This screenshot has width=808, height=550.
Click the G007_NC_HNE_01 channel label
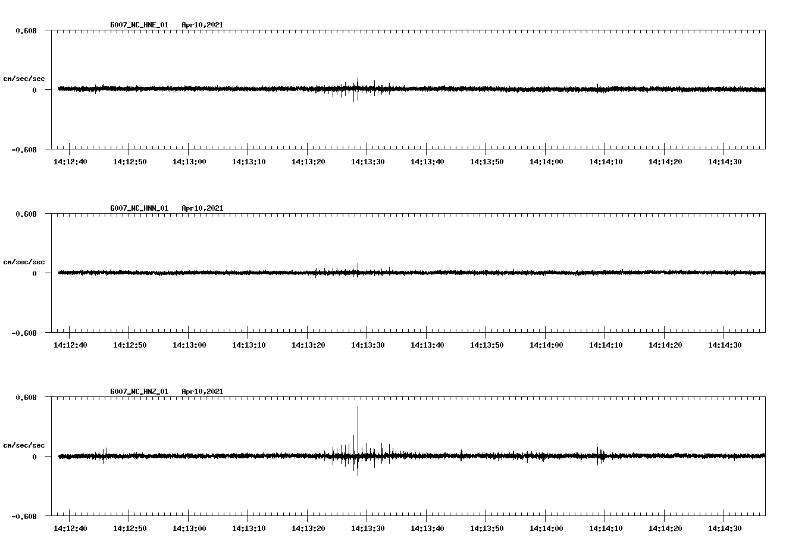pos(138,25)
